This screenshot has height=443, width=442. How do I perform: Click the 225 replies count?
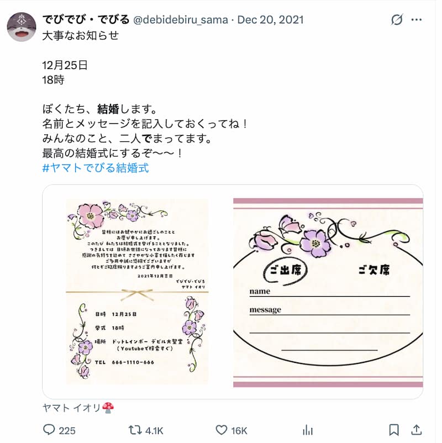coord(67,430)
